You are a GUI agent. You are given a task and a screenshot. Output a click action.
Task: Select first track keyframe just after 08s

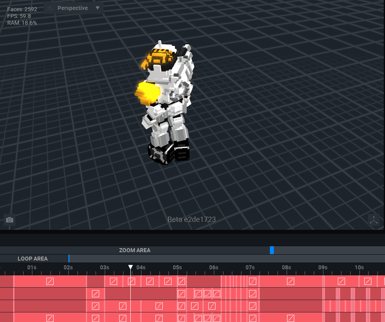click(291, 281)
